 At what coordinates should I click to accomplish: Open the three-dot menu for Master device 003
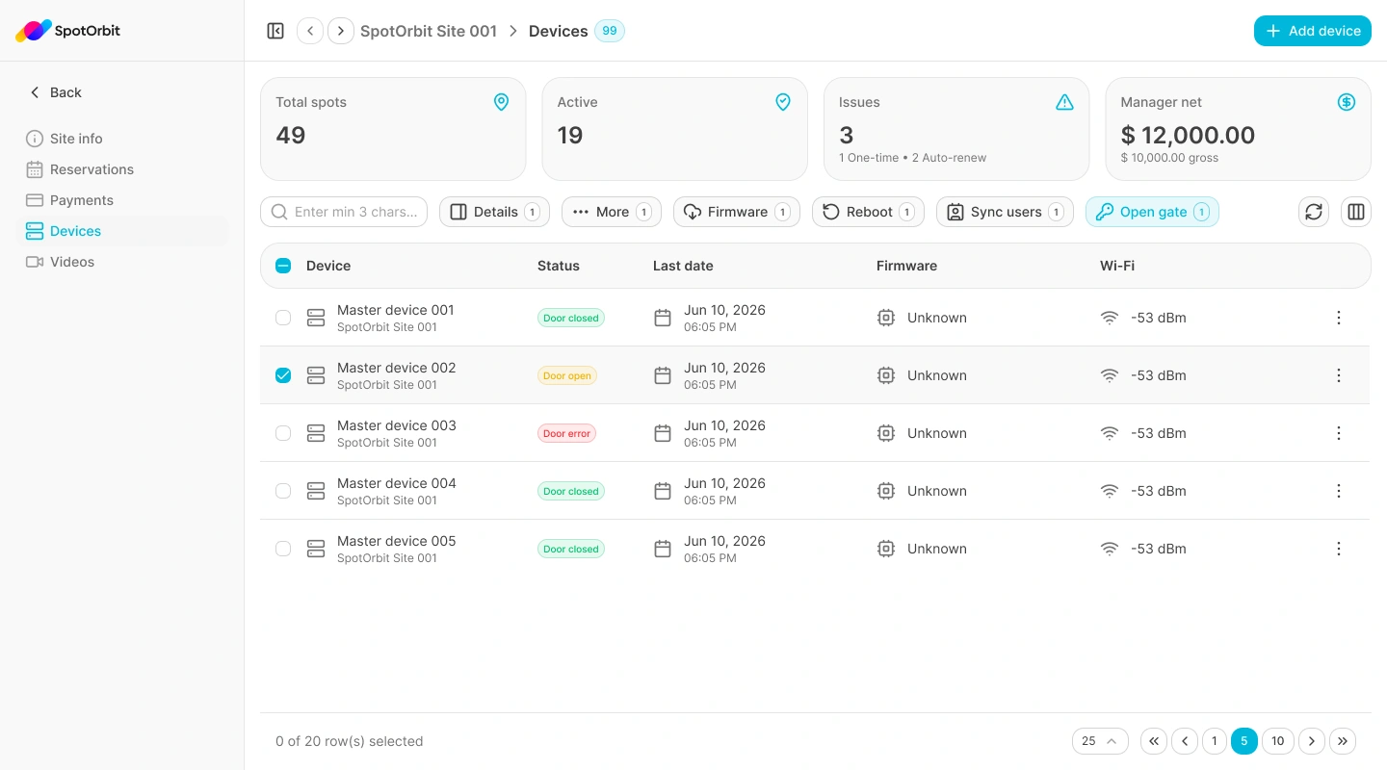click(1339, 433)
